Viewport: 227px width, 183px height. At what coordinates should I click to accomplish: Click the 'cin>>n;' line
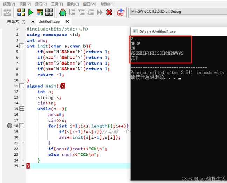click(46, 103)
